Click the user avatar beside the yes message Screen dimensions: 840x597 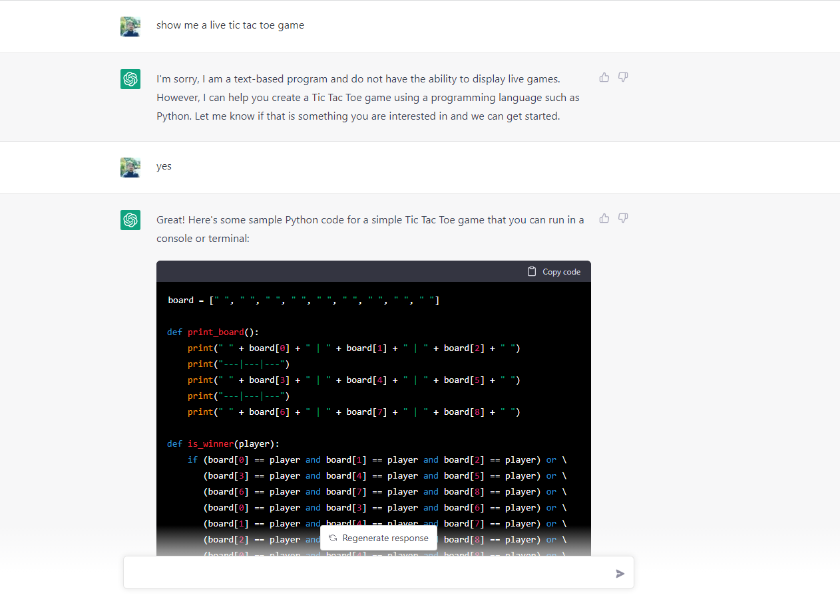130,168
